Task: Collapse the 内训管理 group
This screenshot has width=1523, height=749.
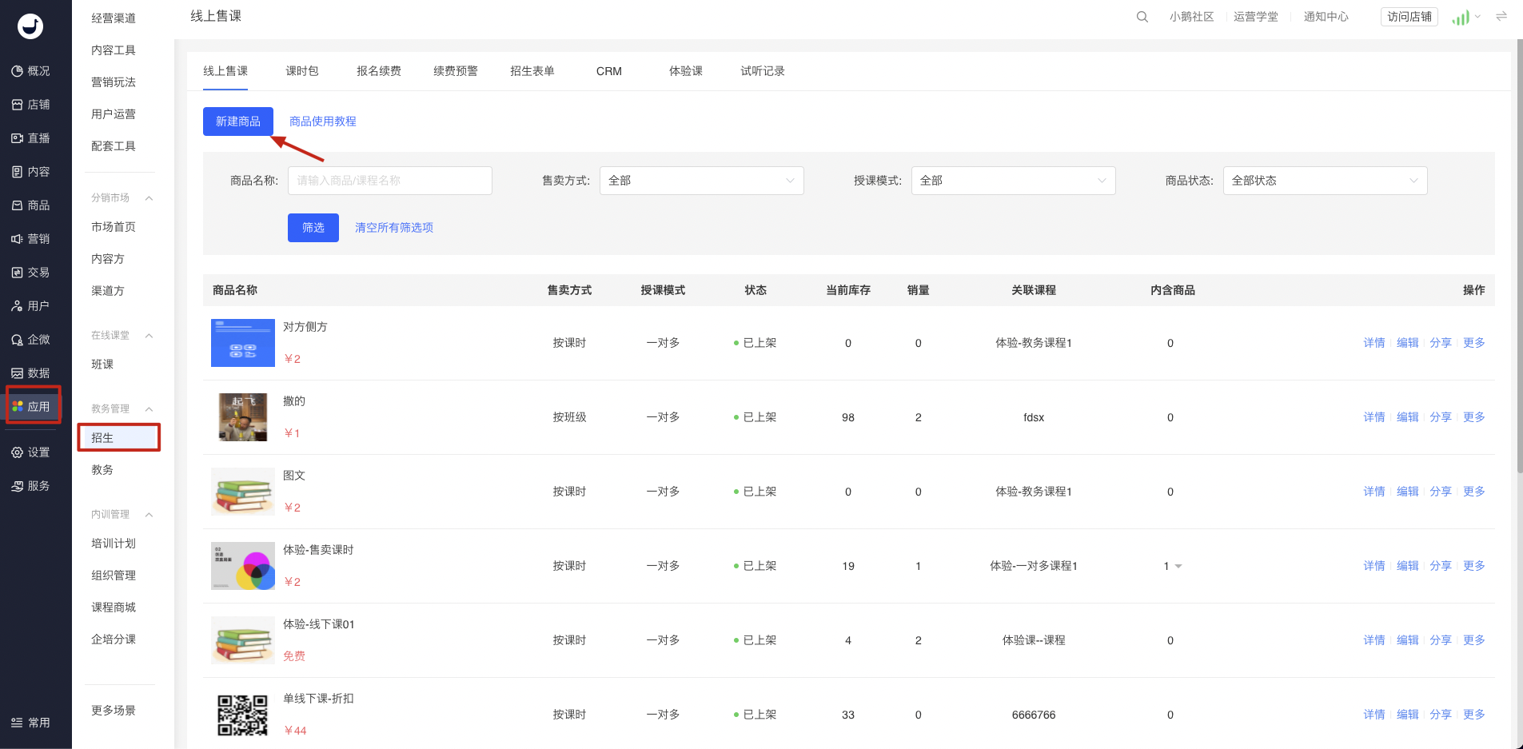Action: (x=149, y=515)
